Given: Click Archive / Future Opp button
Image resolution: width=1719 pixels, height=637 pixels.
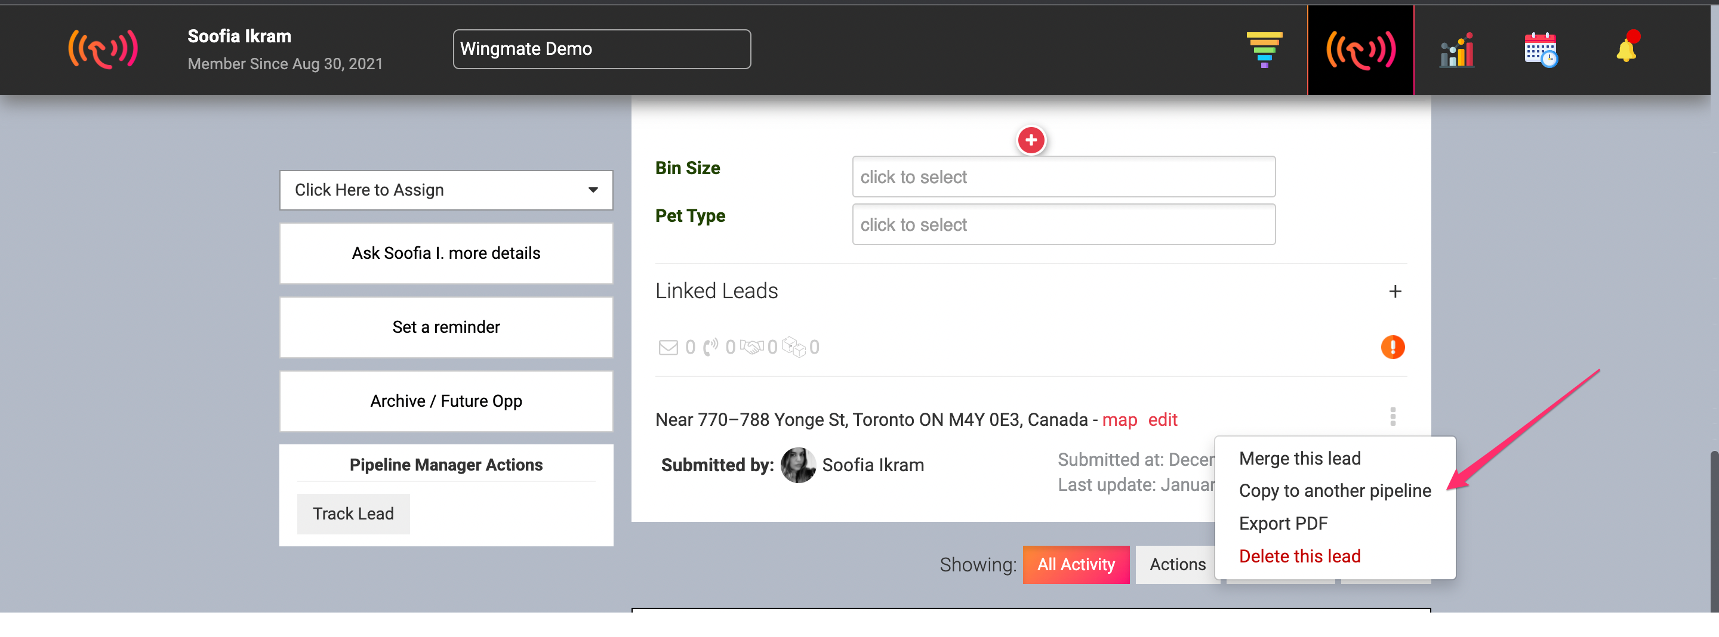Looking at the screenshot, I should pos(446,401).
